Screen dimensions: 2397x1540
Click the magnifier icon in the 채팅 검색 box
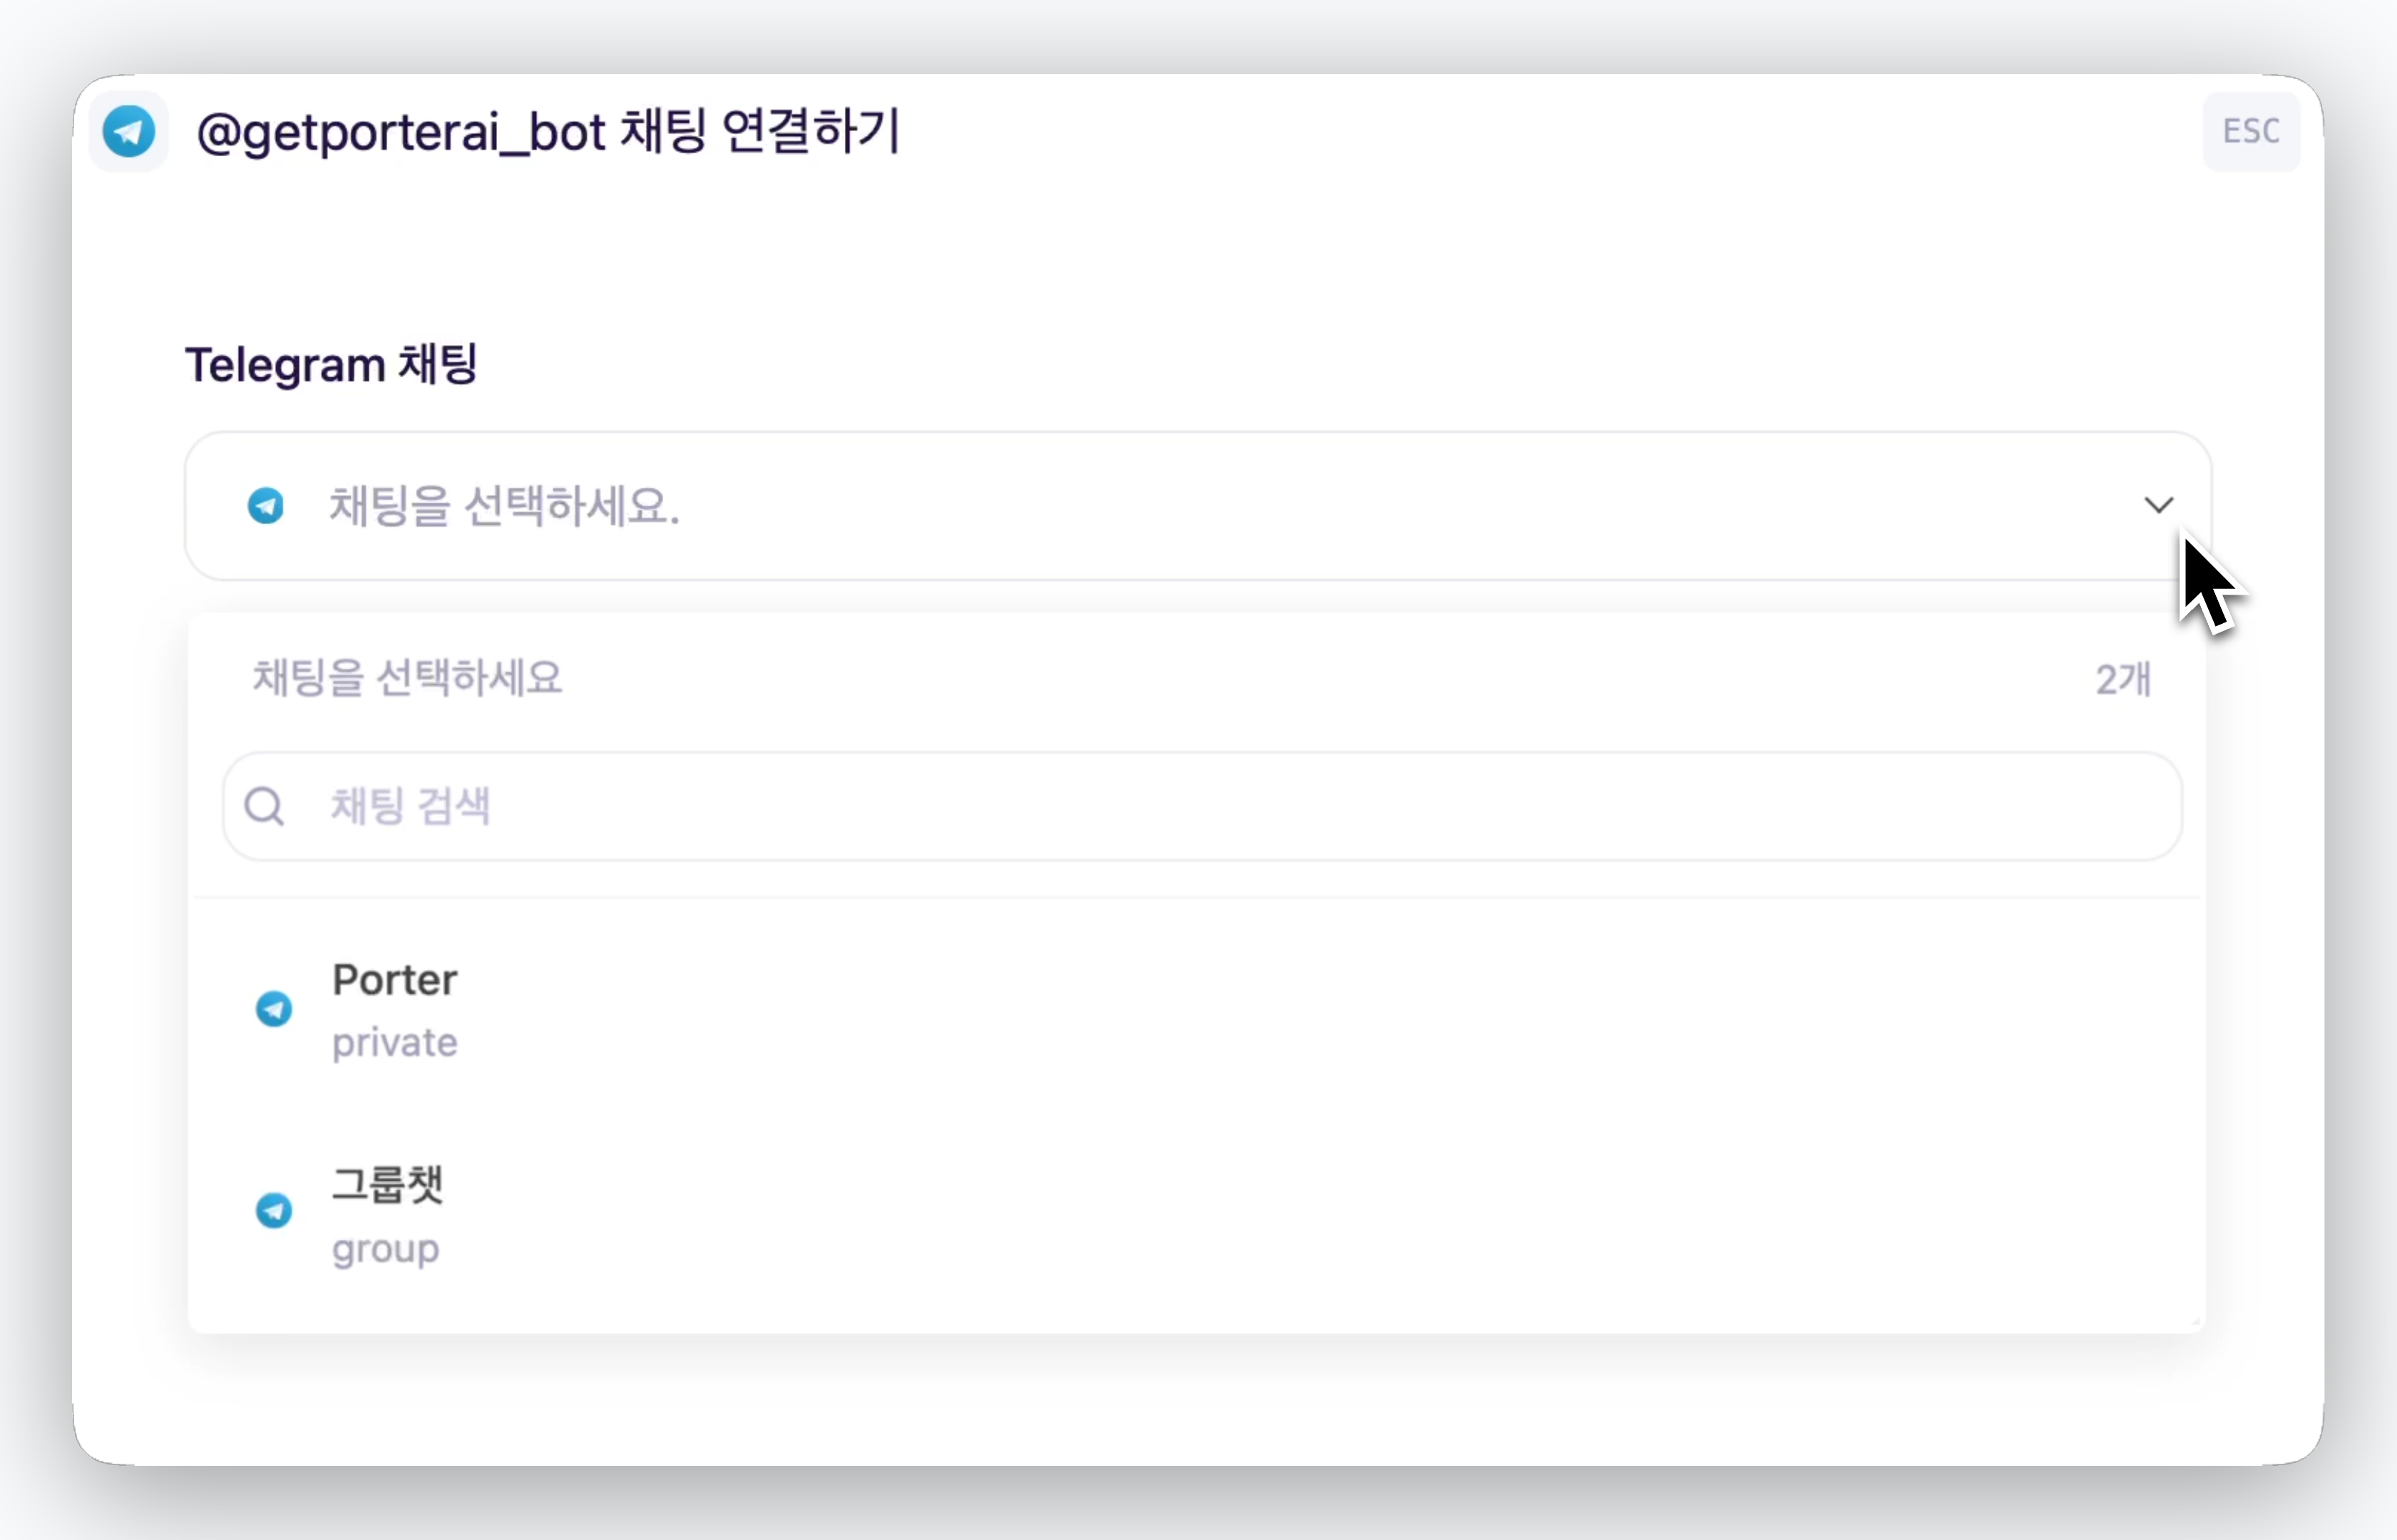pyautogui.click(x=265, y=806)
